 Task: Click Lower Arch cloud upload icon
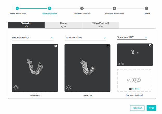click(x=69, y=88)
